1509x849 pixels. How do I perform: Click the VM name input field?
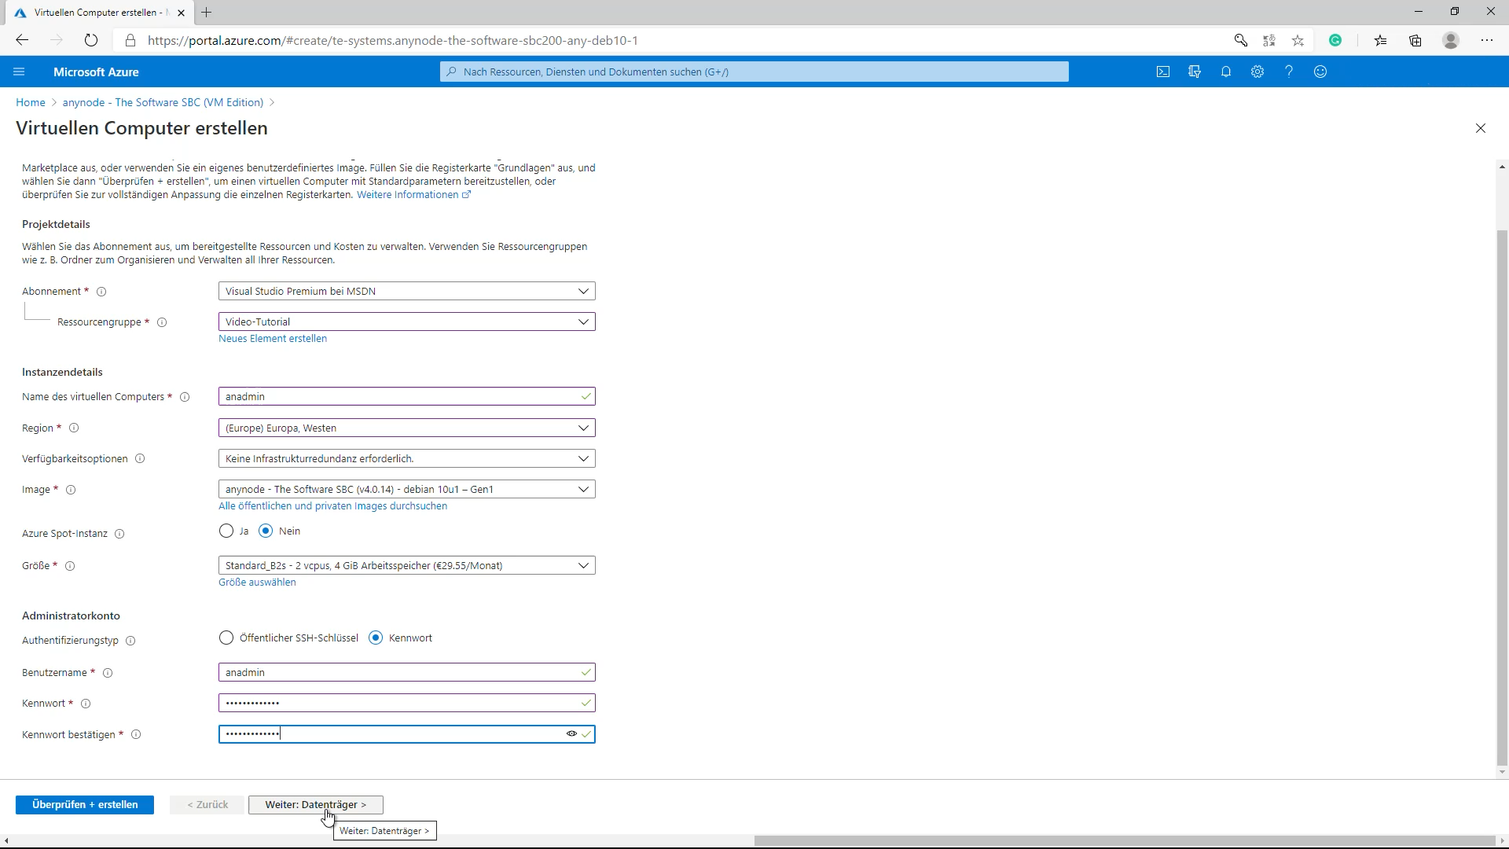pos(407,397)
